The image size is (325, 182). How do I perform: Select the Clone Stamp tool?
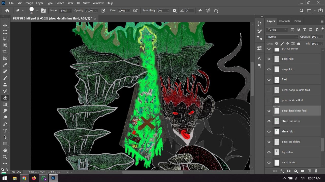pos(5,85)
